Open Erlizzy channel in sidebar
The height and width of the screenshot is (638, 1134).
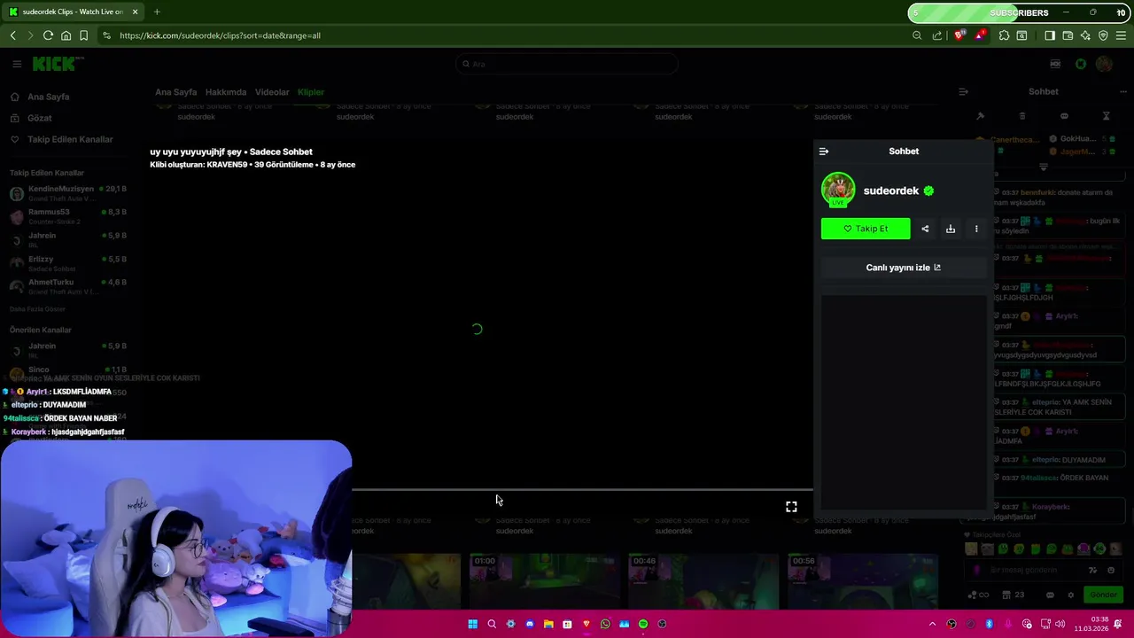tap(68, 262)
